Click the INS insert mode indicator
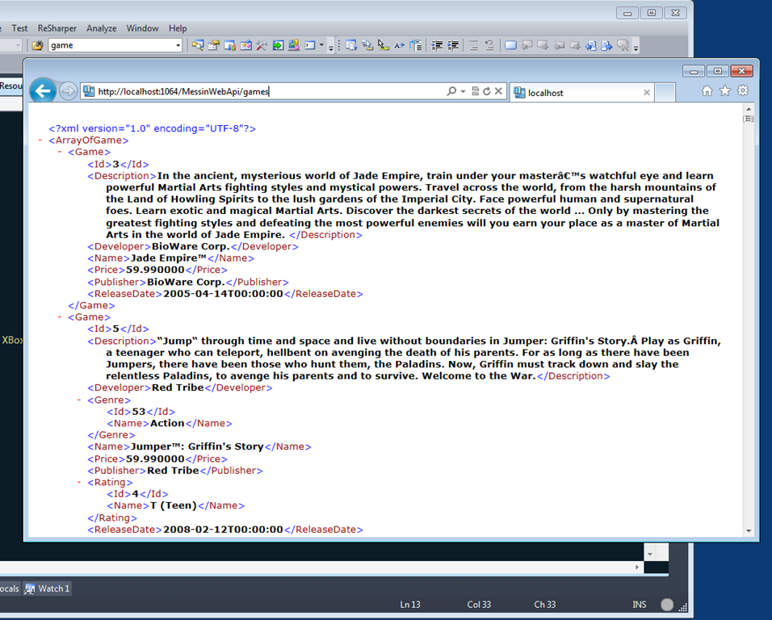This screenshot has width=772, height=620. pyautogui.click(x=639, y=604)
